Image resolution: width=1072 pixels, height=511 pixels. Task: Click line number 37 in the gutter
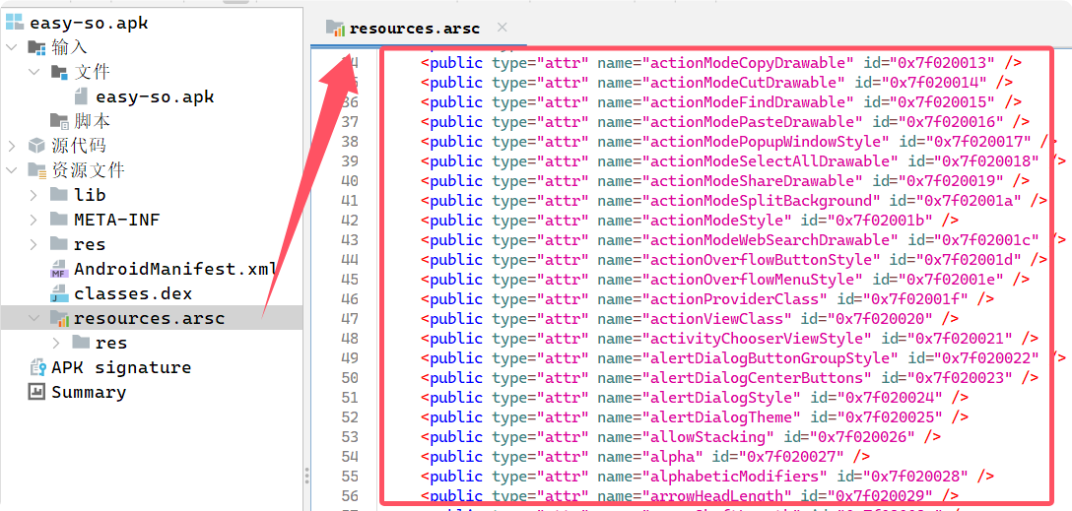tap(350, 122)
